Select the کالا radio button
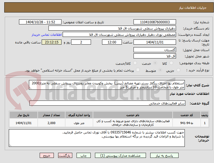Image resolution: width=214 pixels, height=163 pixels. 171,63
